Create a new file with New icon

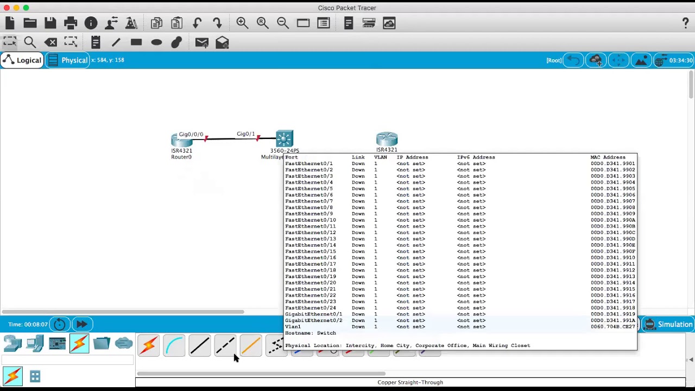(10, 23)
